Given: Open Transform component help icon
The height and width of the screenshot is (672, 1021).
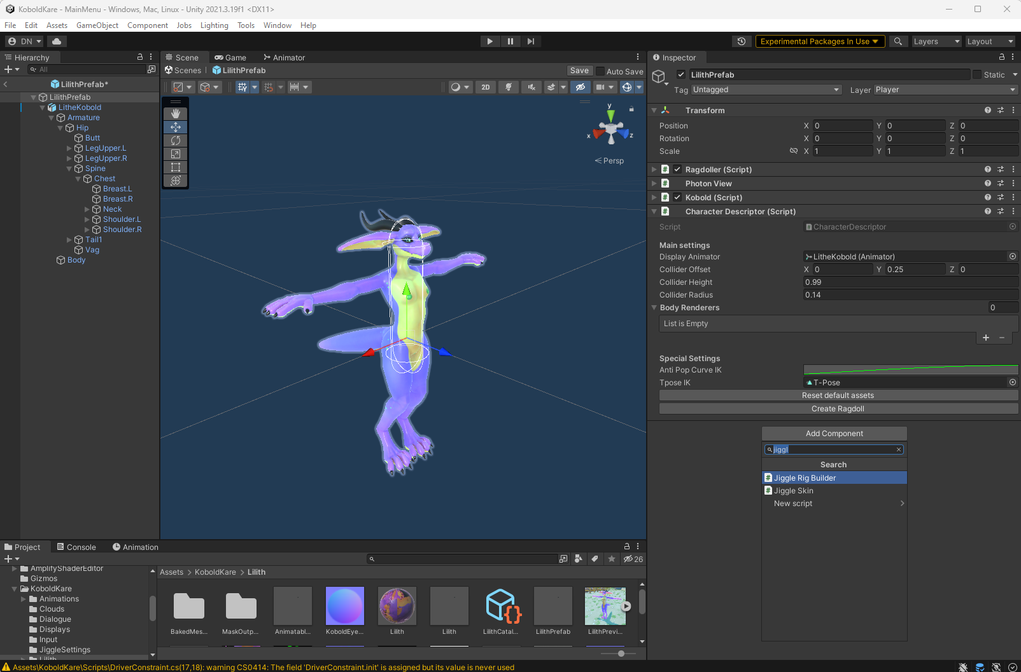Looking at the screenshot, I should pyautogui.click(x=988, y=111).
